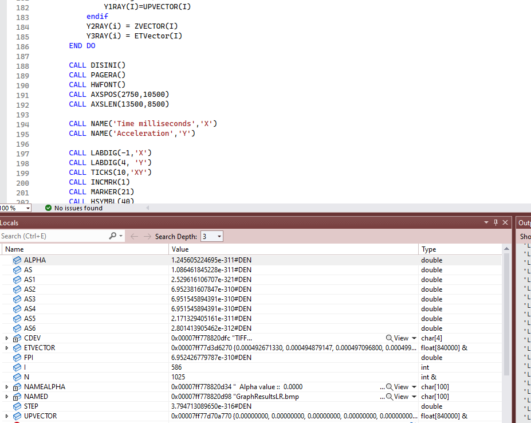Select the Output panel title

(524, 223)
